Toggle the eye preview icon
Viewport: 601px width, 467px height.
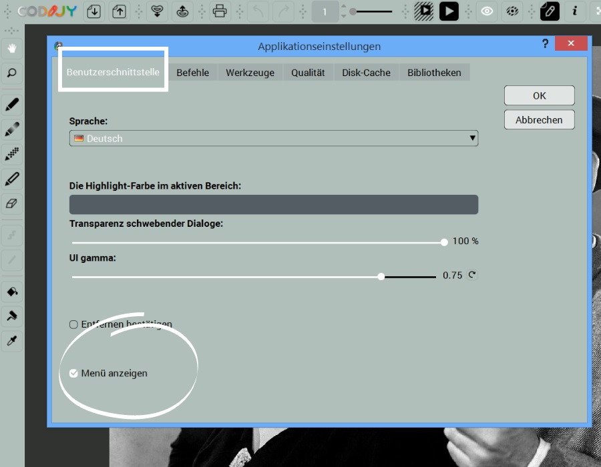coord(487,11)
